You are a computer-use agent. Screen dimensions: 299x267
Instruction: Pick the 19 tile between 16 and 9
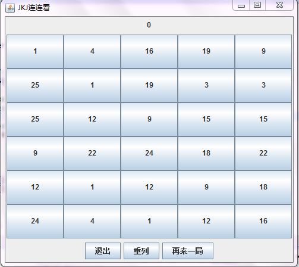[x=206, y=52]
